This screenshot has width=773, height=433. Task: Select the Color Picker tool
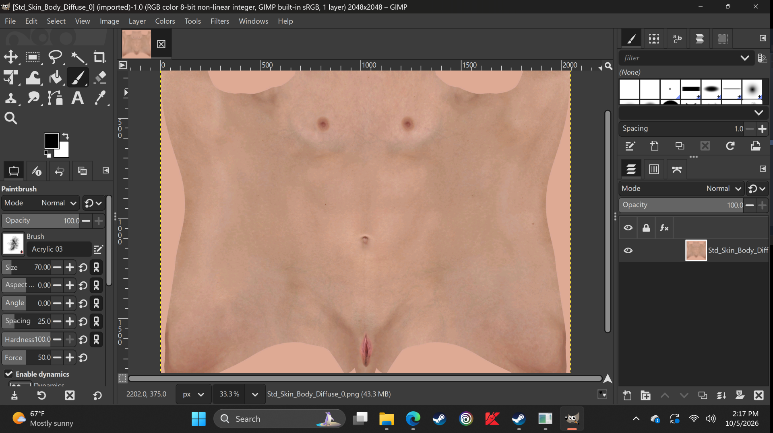click(x=99, y=98)
